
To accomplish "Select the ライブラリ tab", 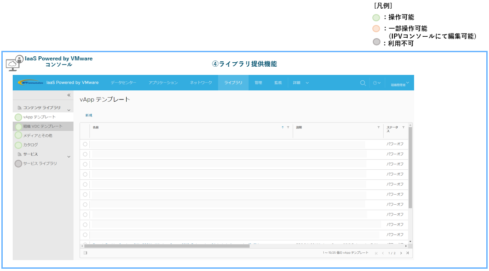I will (233, 83).
